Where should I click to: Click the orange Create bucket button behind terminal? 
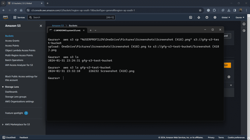coord(227,65)
